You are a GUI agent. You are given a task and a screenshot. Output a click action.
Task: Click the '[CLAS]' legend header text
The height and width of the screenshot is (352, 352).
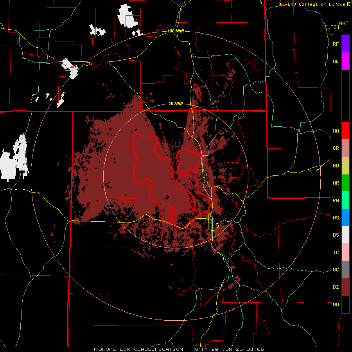point(330,27)
